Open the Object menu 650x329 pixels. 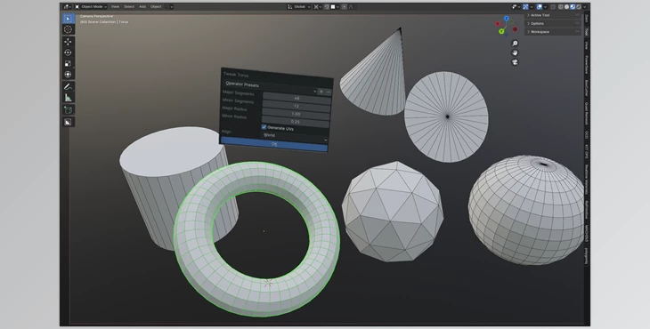[156, 6]
